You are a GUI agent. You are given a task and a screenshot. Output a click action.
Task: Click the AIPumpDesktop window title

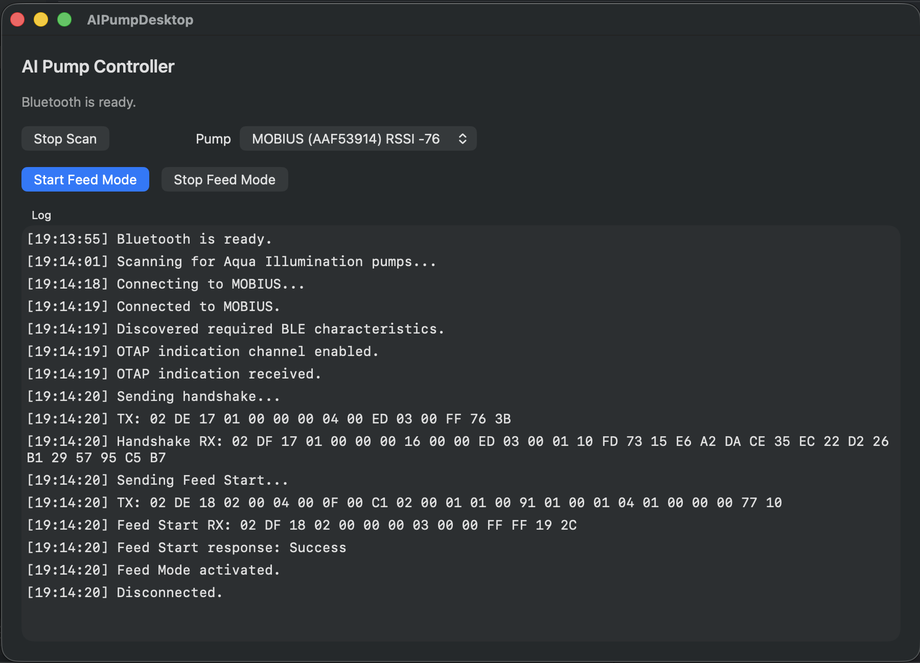point(140,20)
